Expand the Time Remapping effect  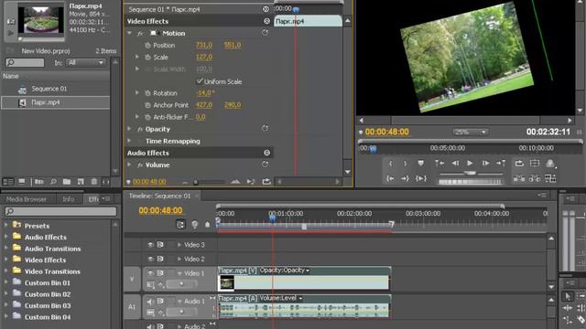tap(130, 141)
